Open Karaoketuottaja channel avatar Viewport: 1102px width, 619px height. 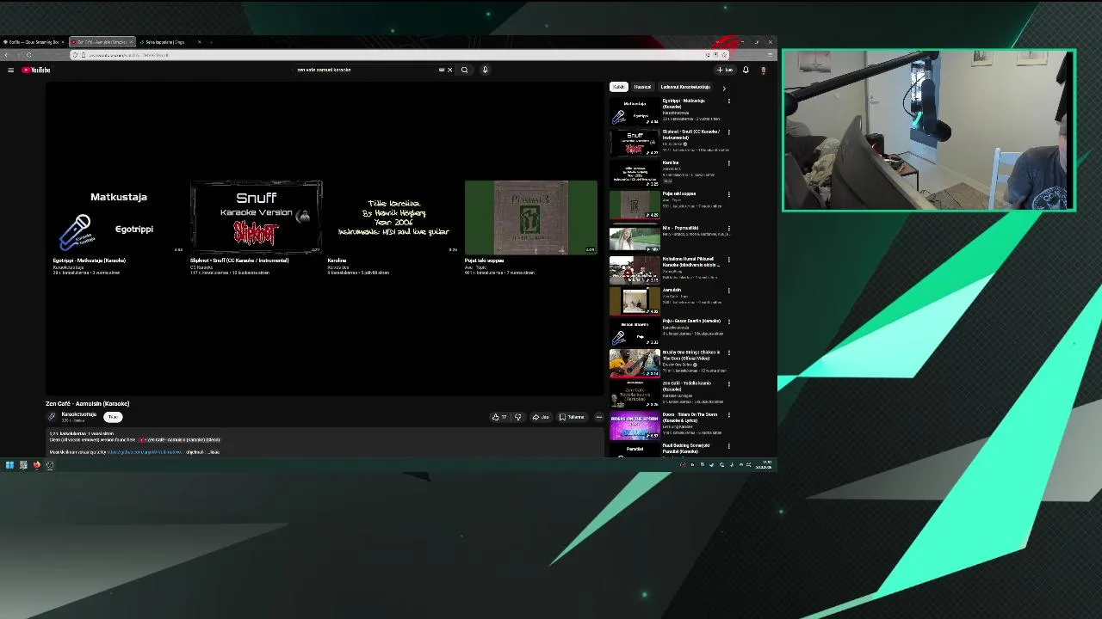(x=52, y=417)
